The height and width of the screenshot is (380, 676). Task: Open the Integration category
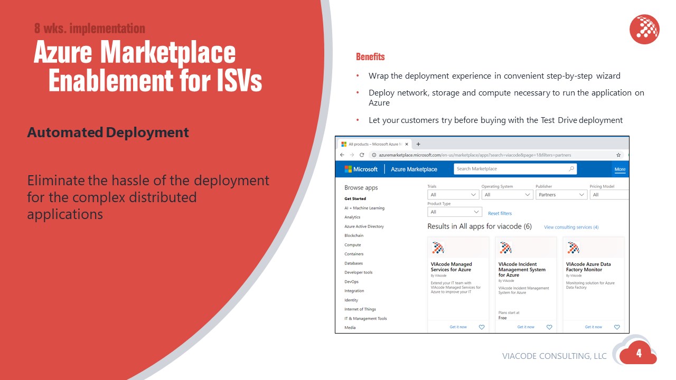[x=354, y=291]
